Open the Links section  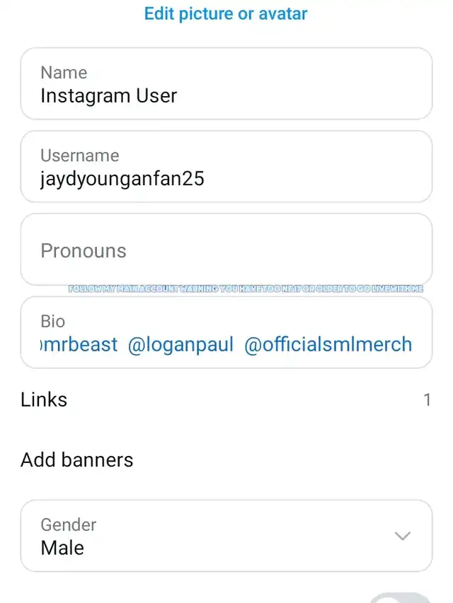click(x=44, y=399)
